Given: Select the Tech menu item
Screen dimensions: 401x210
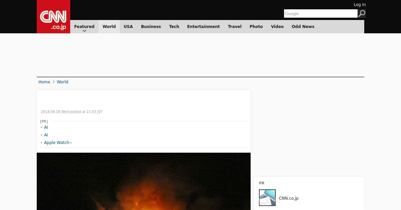Looking at the screenshot, I should tap(174, 27).
